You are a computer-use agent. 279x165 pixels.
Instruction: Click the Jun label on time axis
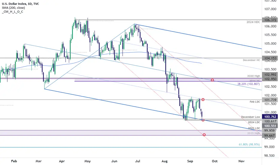click(114, 161)
